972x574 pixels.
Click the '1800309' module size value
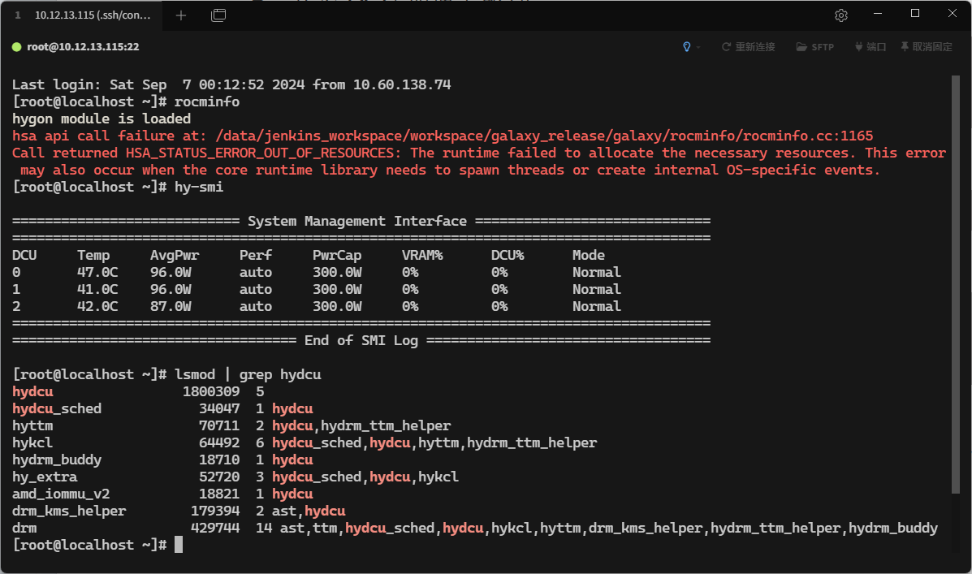211,392
